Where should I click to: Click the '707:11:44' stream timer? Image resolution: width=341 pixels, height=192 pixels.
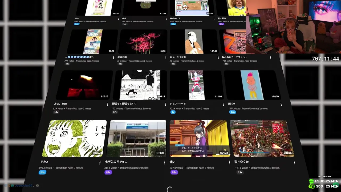(326, 59)
